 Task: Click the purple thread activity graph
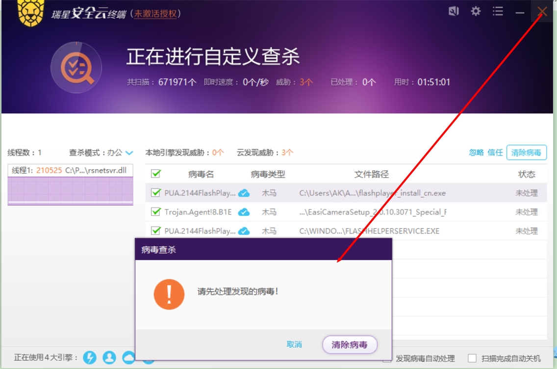point(70,191)
